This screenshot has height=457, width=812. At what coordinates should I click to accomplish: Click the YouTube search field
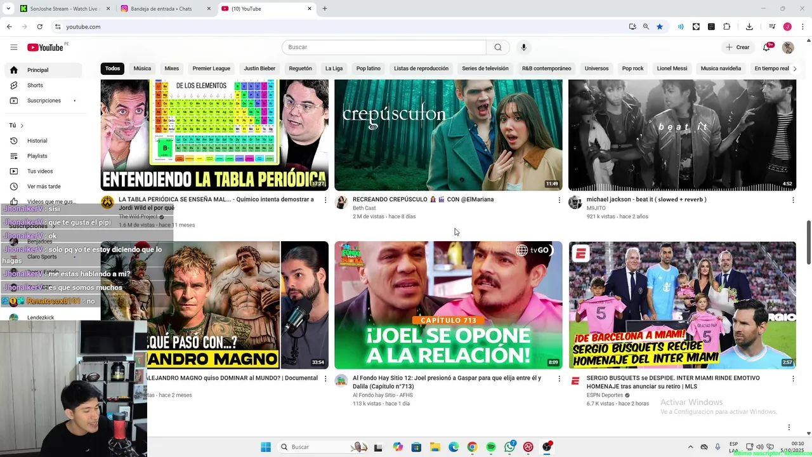pos(384,47)
